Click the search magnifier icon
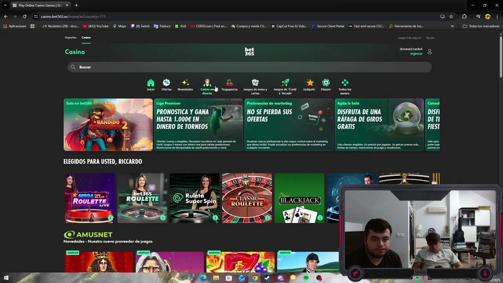Image resolution: width=503 pixels, height=283 pixels. point(73,67)
